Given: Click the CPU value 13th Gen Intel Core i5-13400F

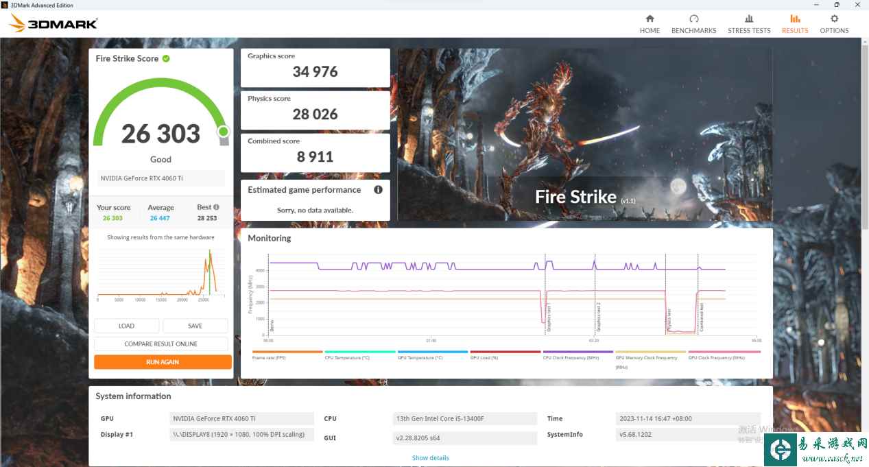Looking at the screenshot, I should 465,418.
